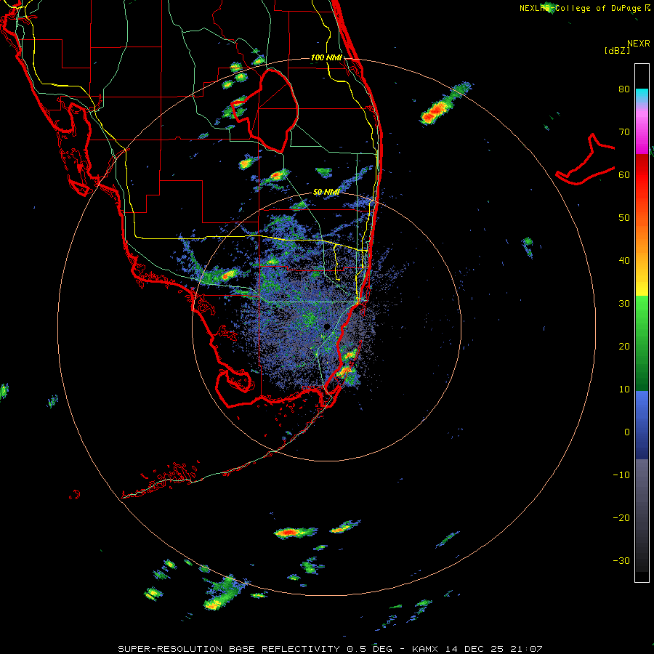Click the 50 NMI range ring label
The width and height of the screenshot is (654, 654).
click(326, 192)
